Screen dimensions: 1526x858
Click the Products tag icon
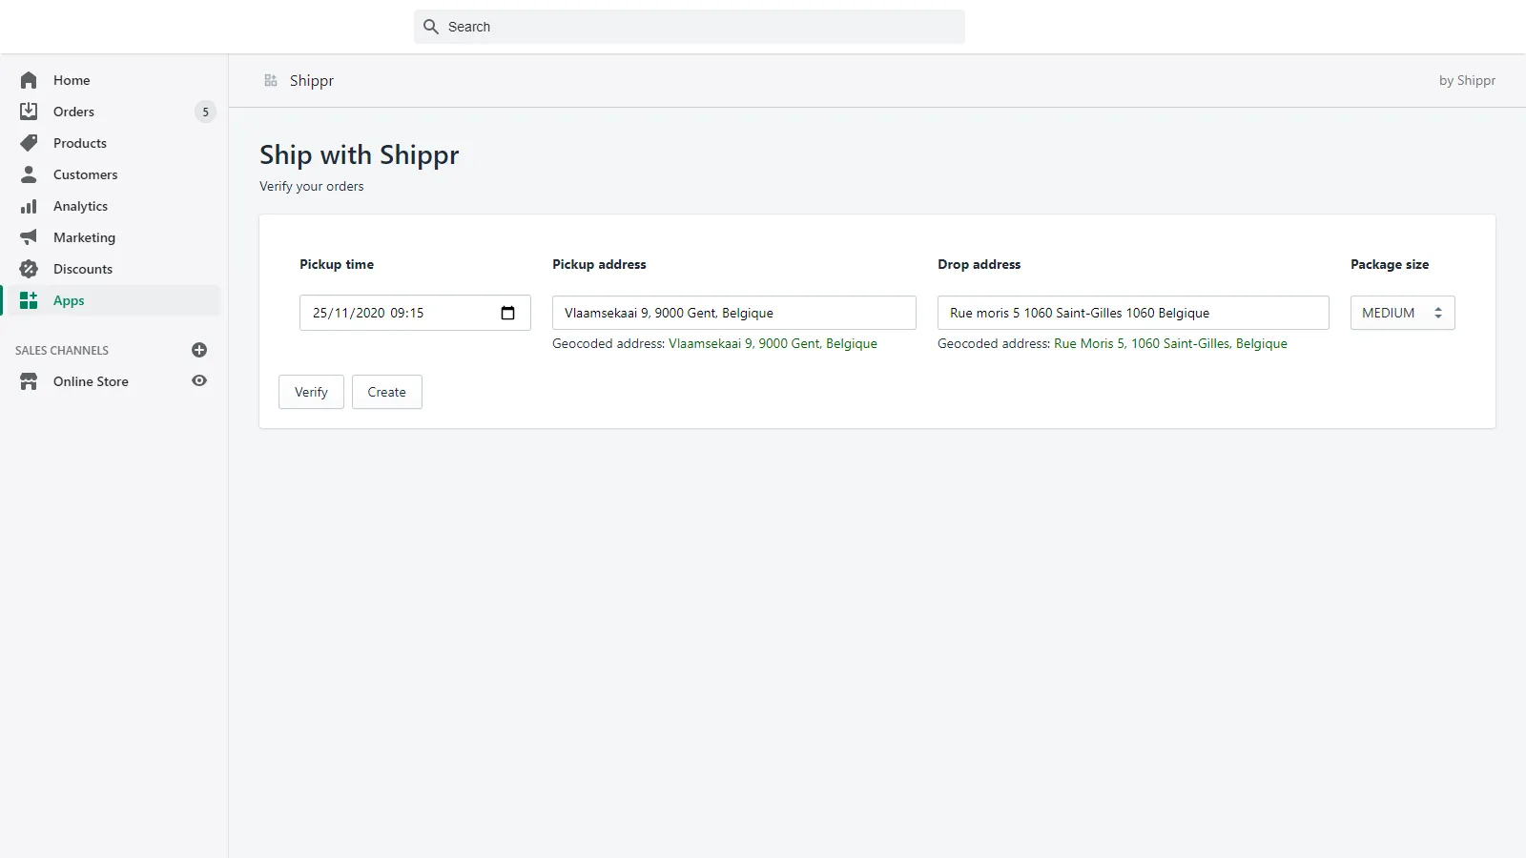29,143
